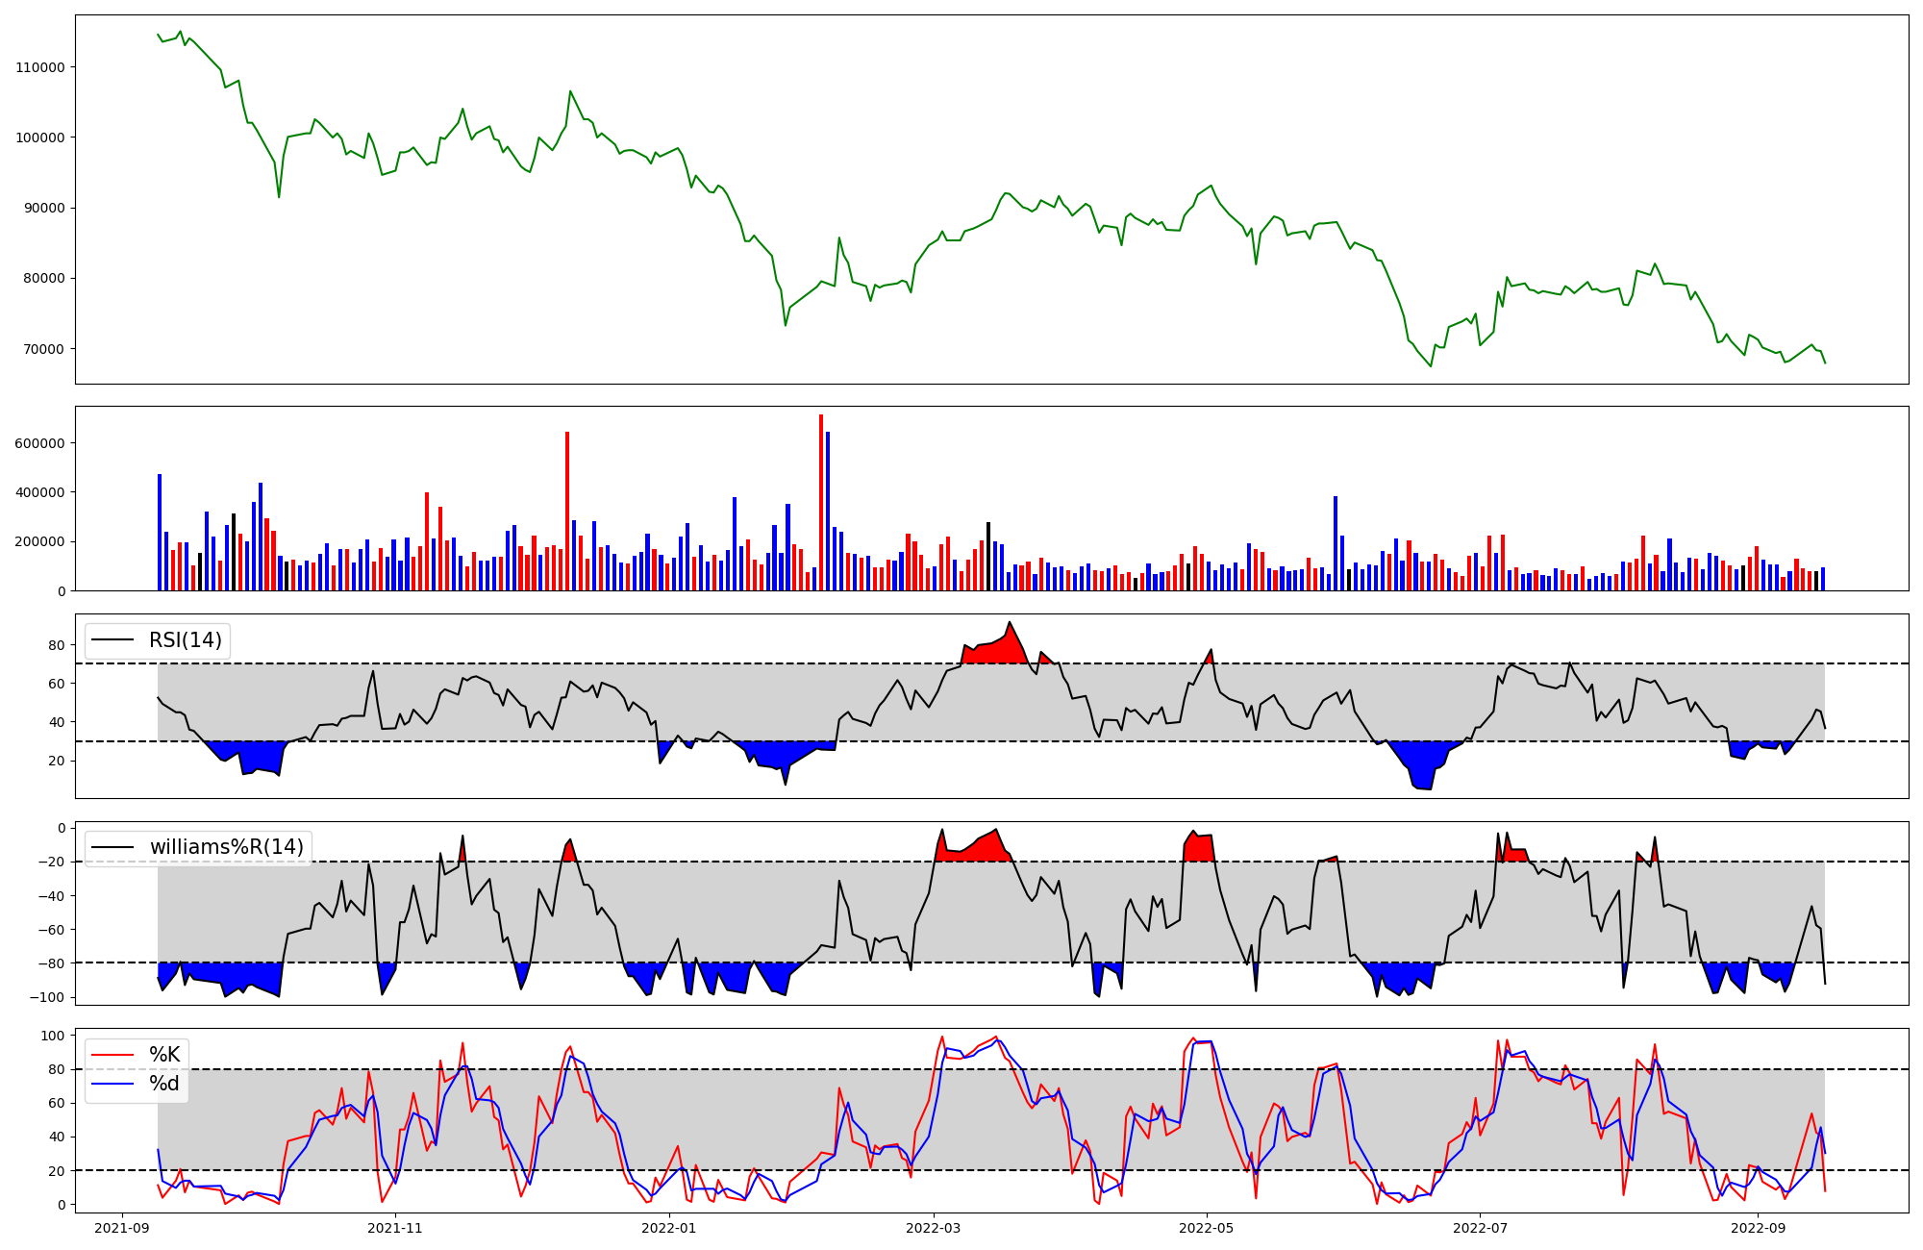The image size is (1923, 1250).
Task: Click the first blue bar of volume chart
Action: point(160,534)
